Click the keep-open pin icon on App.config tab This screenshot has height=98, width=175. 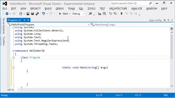pos(165,20)
